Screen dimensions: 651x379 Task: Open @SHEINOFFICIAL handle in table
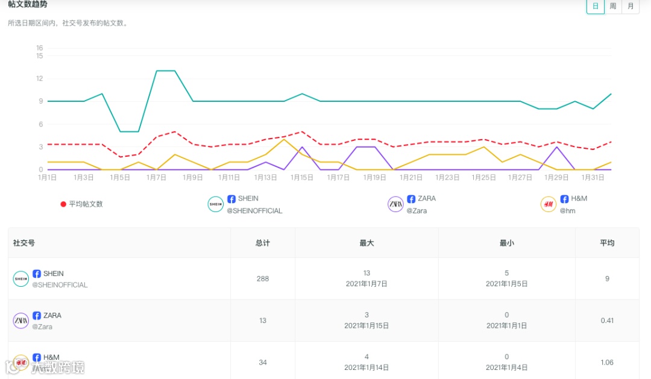60,285
